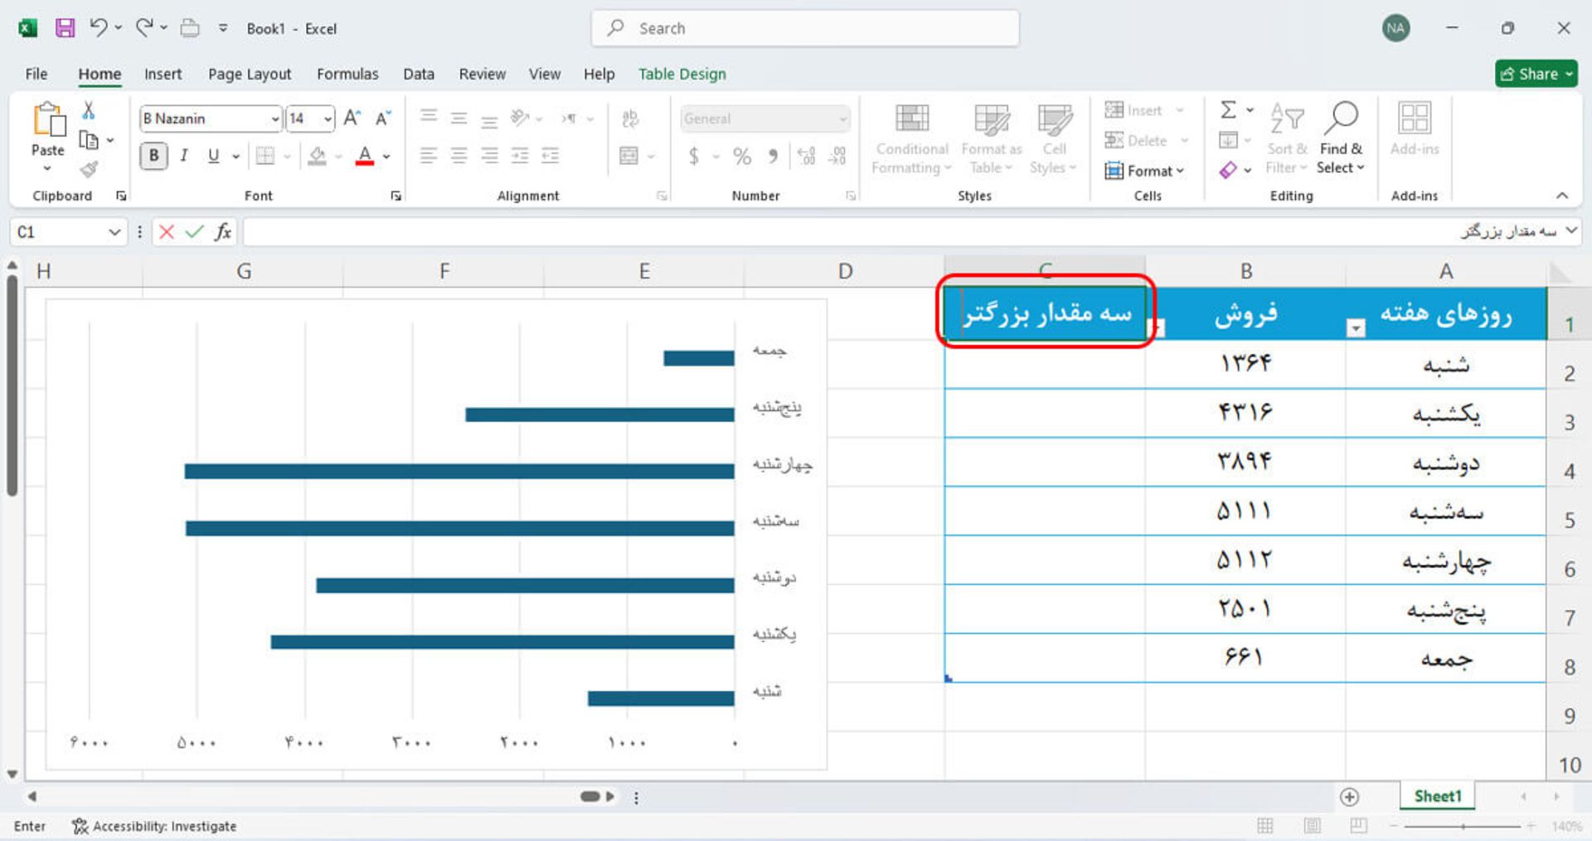Align text to the right
This screenshot has width=1592, height=841.
click(x=489, y=155)
